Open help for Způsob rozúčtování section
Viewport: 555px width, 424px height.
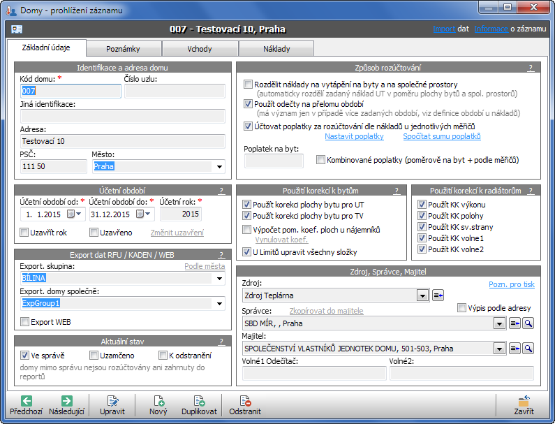pyautogui.click(x=531, y=68)
